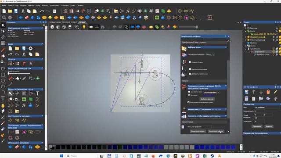Open the Оптимизировать dropdown
The height and width of the screenshot is (158, 281).
tap(211, 93)
